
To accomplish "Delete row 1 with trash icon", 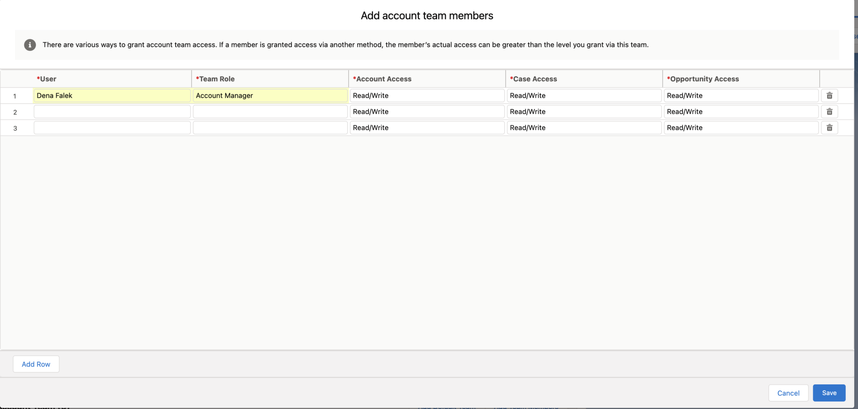I will [829, 95].
